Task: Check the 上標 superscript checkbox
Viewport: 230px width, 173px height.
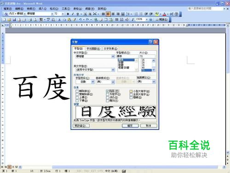Action: pyautogui.click(x=77, y=97)
